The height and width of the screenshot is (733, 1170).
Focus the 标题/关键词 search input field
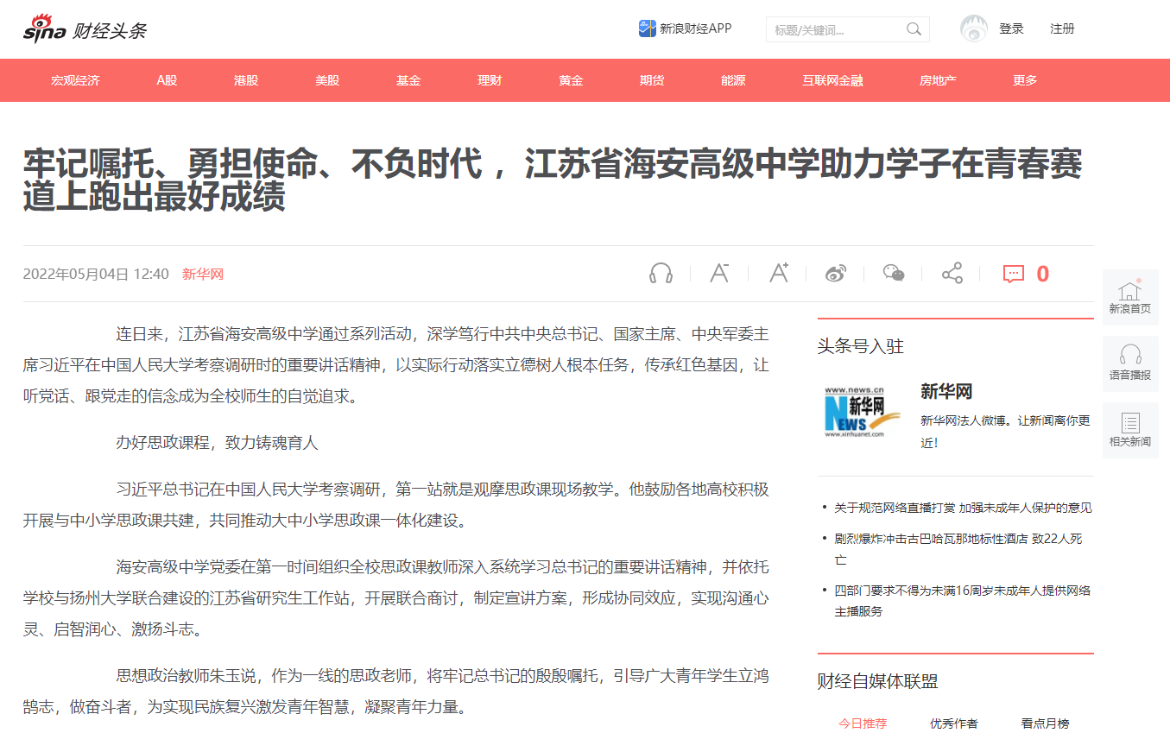click(x=833, y=30)
